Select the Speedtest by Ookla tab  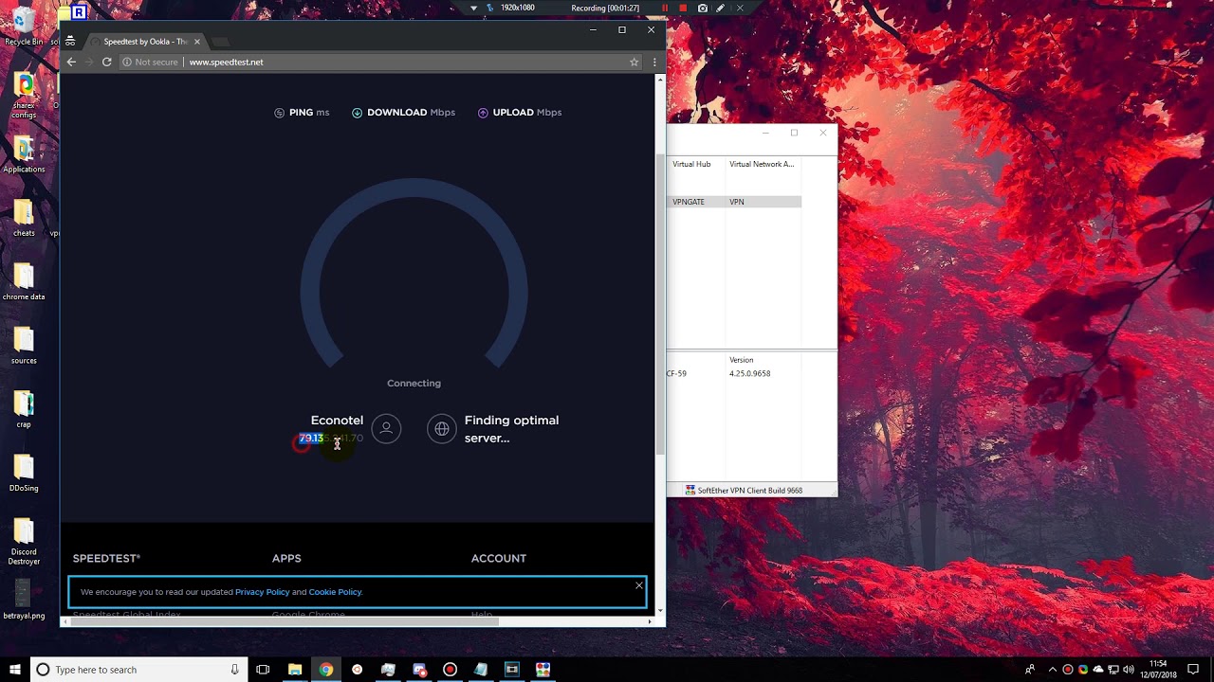point(145,42)
